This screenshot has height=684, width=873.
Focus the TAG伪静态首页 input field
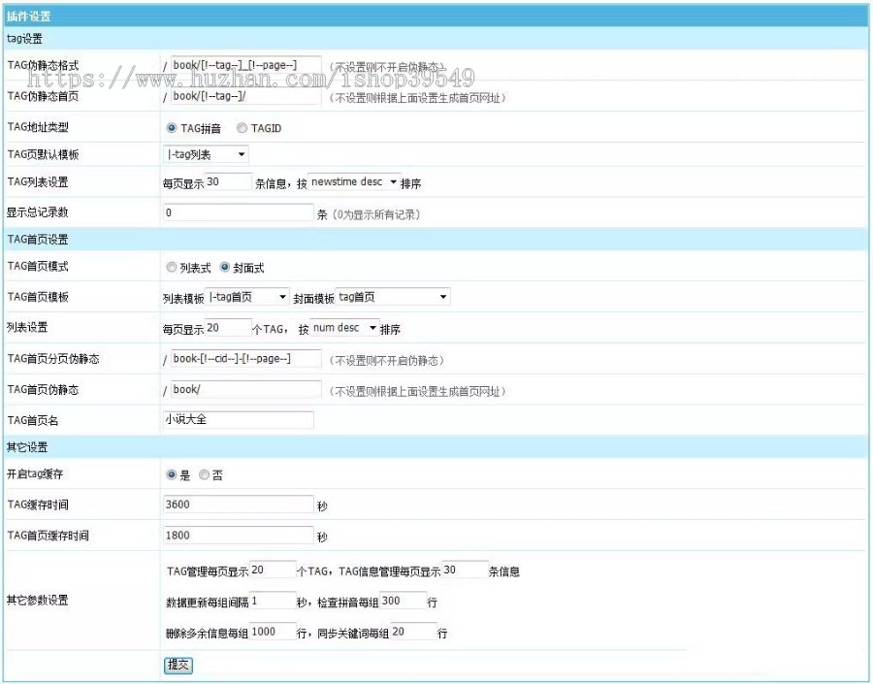tap(246, 96)
